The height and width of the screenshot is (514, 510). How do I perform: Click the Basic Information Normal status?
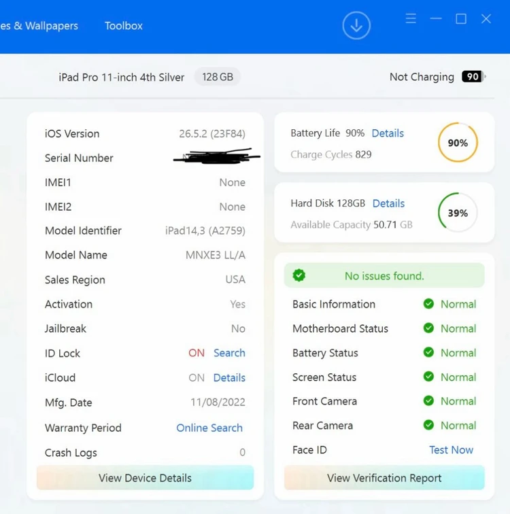coord(458,304)
